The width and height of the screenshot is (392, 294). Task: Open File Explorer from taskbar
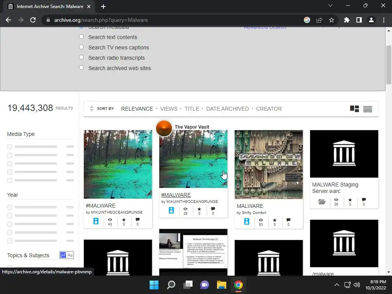(222, 285)
